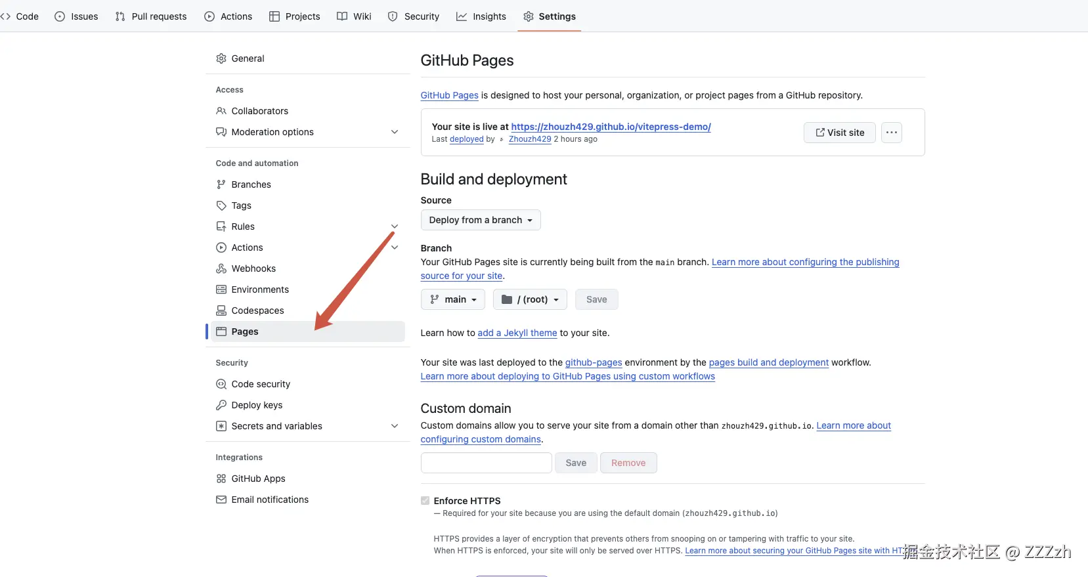The width and height of the screenshot is (1088, 577).
Task: Expand the Rules section chevron
Action: 395,226
